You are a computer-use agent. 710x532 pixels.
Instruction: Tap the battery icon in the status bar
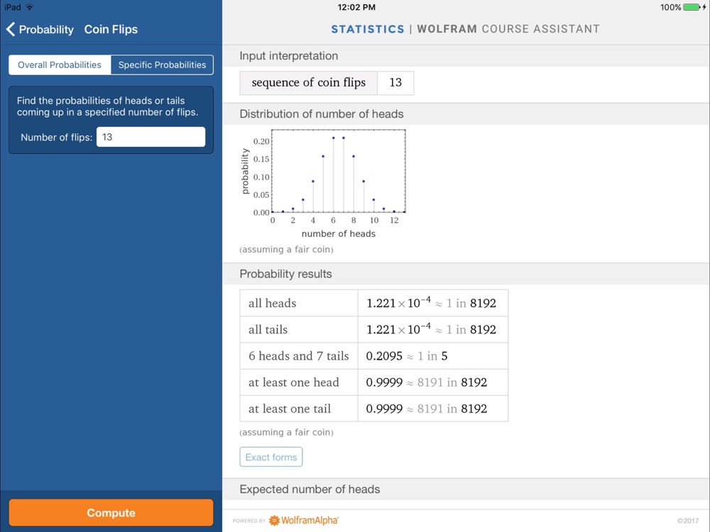click(692, 7)
